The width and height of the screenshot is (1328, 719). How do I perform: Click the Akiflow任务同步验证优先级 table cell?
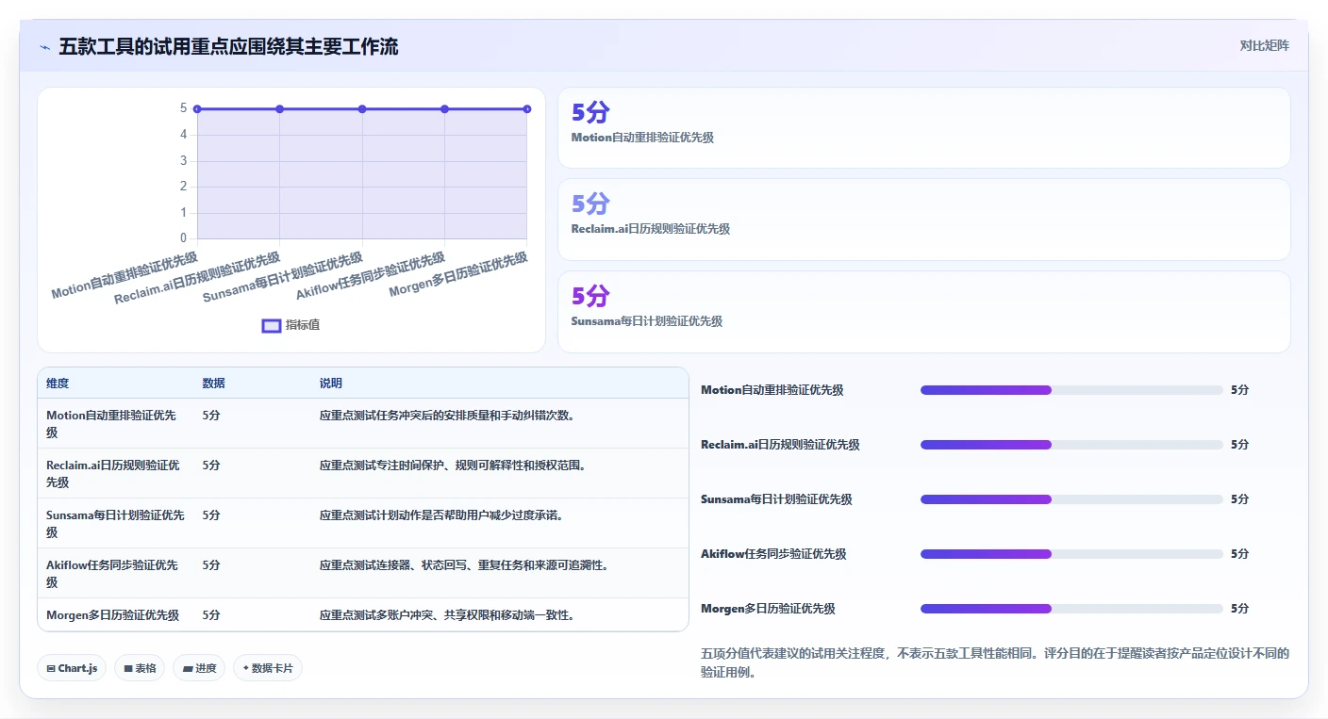coord(115,573)
